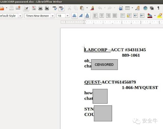Click the Redo arrow icon

point(110,8)
